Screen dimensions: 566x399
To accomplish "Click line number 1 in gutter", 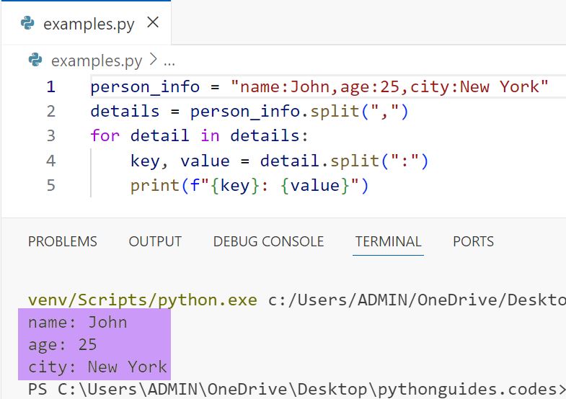I will [51, 86].
